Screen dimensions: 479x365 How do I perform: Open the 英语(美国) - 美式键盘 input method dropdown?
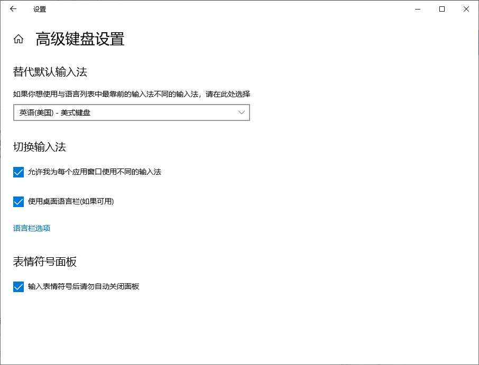[132, 113]
